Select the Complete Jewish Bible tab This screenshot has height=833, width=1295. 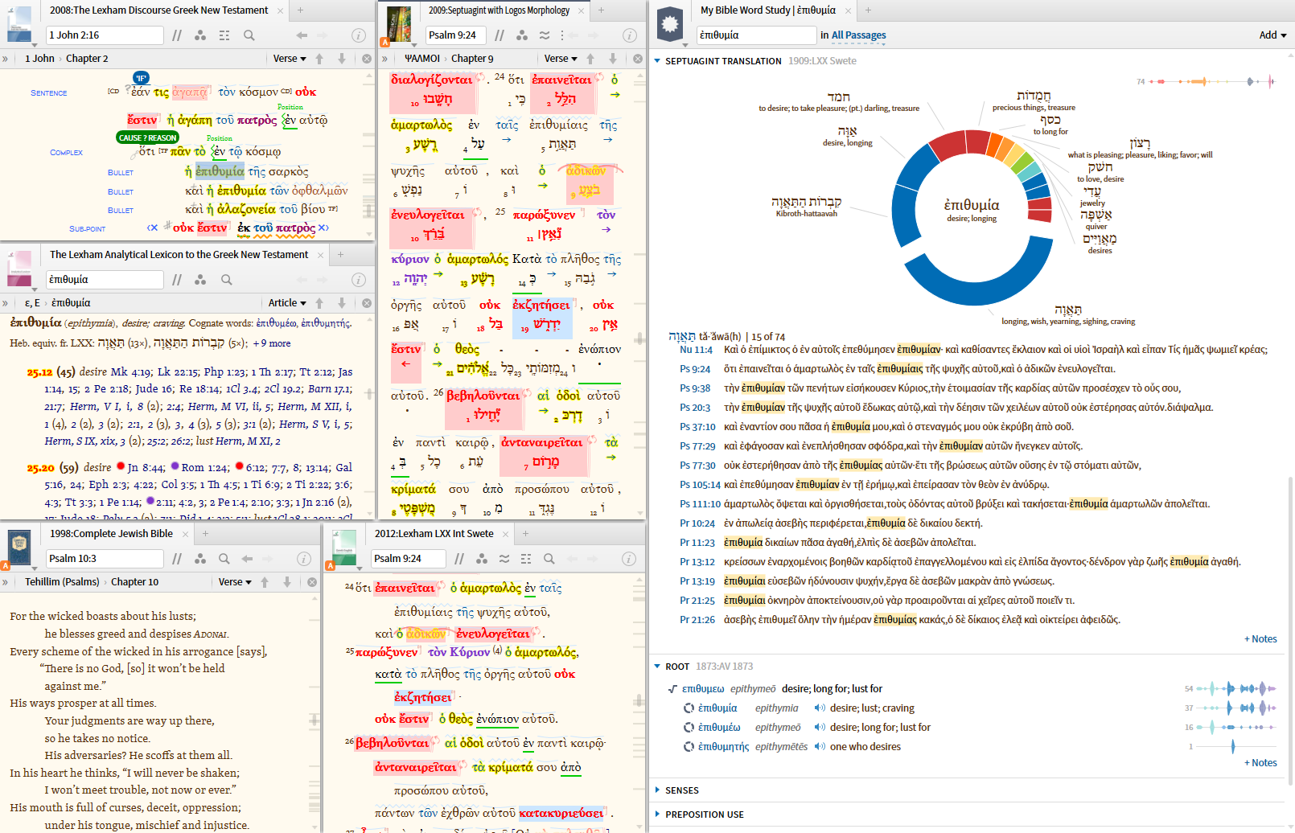pyautogui.click(x=111, y=534)
